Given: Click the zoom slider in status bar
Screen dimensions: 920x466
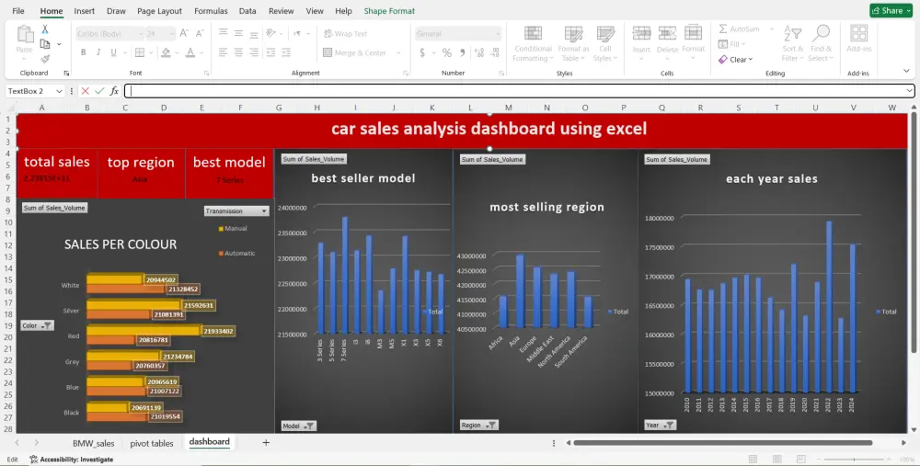Looking at the screenshot, I should [855, 460].
